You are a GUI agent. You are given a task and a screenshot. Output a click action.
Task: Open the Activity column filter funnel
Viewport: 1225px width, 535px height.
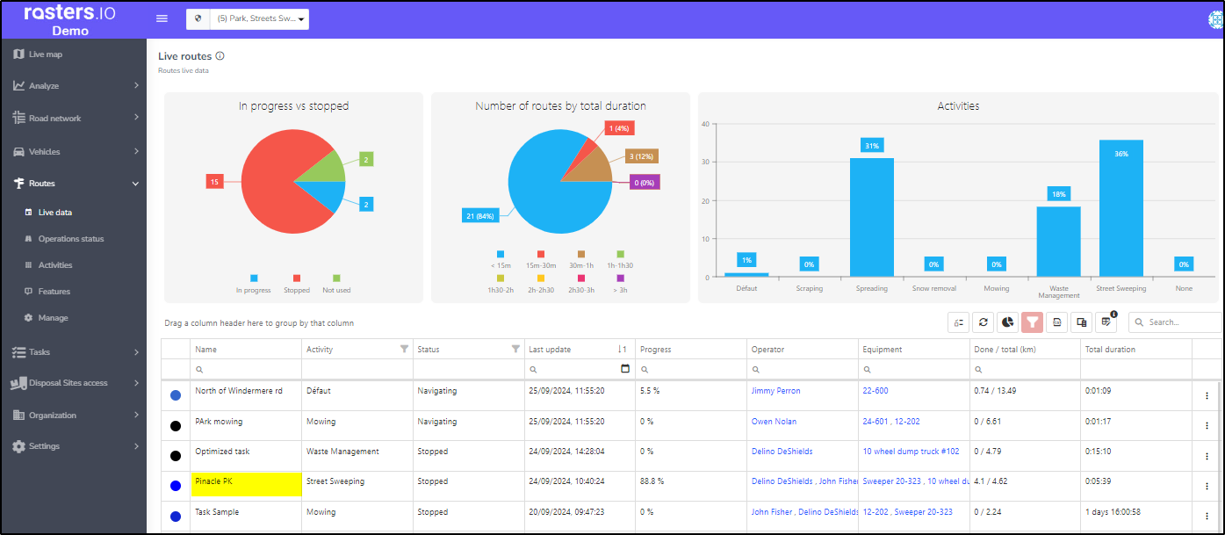point(404,349)
